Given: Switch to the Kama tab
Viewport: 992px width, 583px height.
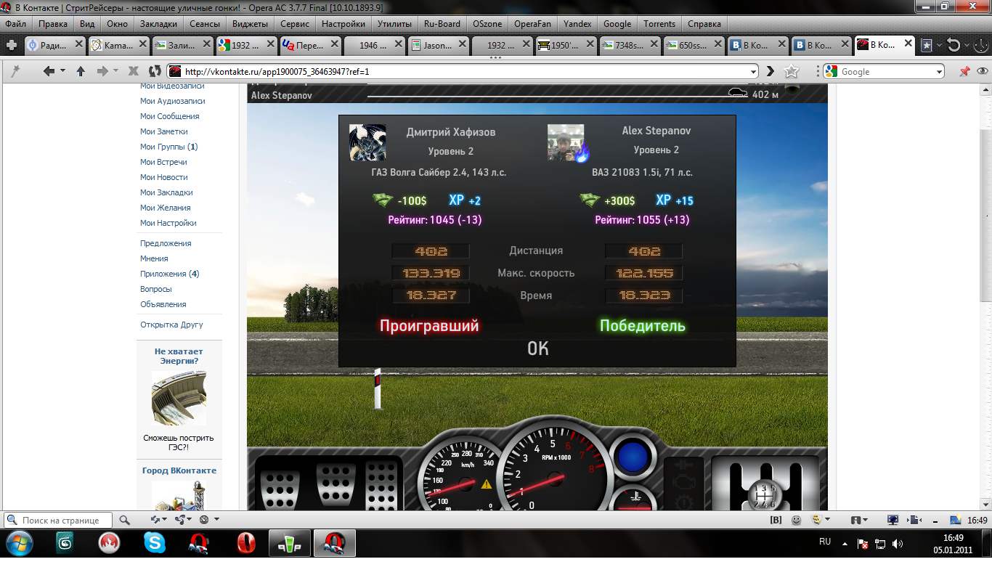Looking at the screenshot, I should click(117, 45).
